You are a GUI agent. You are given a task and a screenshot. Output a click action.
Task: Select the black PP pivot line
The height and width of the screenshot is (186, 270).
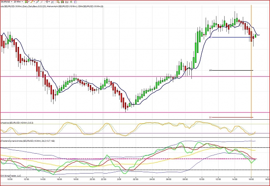point(232,70)
